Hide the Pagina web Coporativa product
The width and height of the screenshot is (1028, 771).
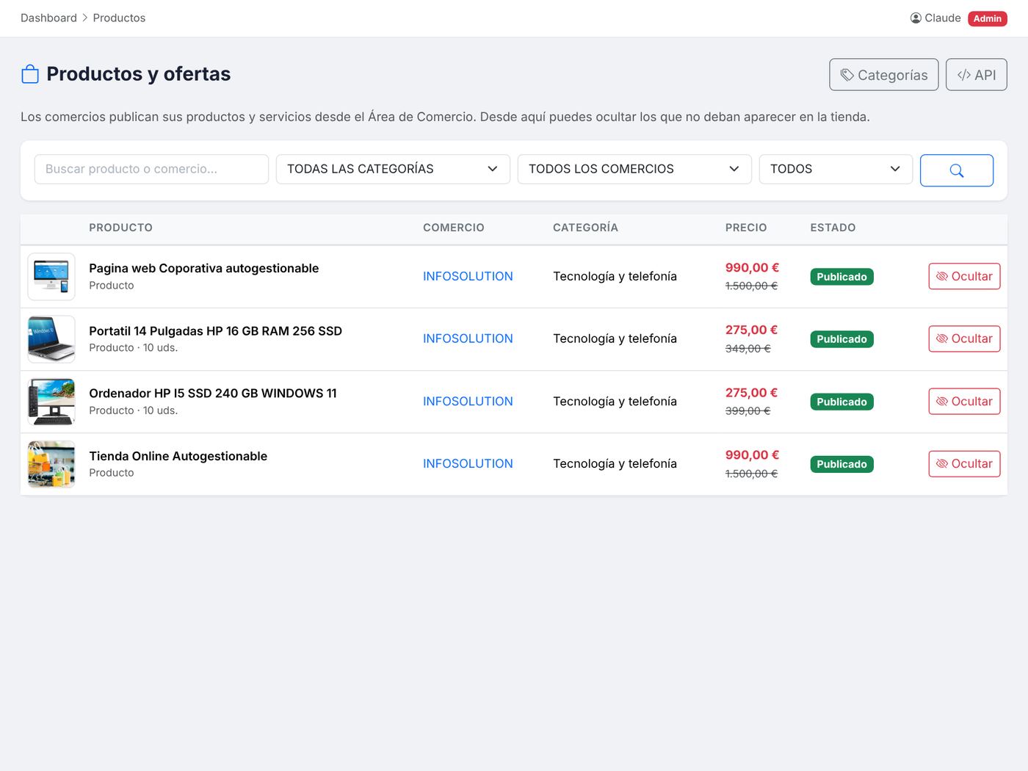coord(964,276)
